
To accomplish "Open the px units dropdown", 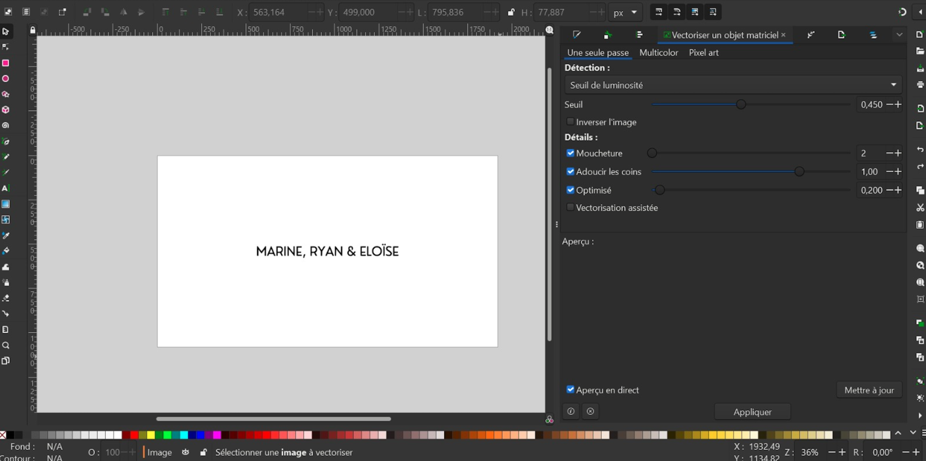I will 626,12.
